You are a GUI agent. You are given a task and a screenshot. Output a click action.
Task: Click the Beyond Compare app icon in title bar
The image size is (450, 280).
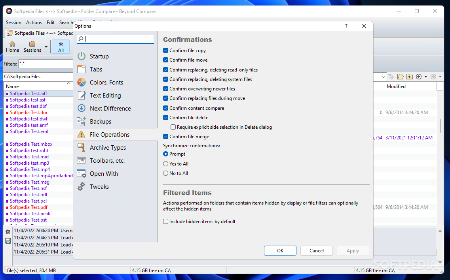pos(9,11)
